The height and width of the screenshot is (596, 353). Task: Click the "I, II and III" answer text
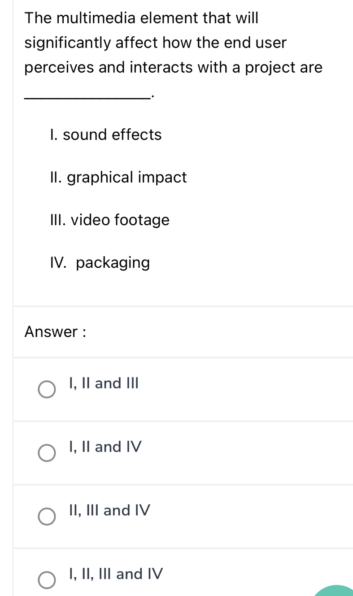104,383
